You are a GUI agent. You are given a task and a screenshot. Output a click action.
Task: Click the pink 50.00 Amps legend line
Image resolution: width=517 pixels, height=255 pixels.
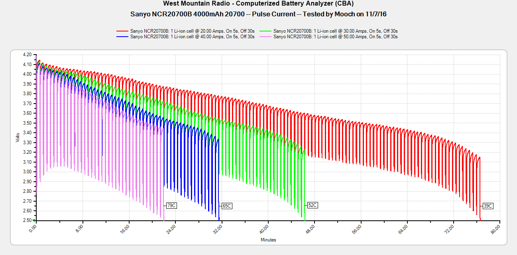(266, 37)
